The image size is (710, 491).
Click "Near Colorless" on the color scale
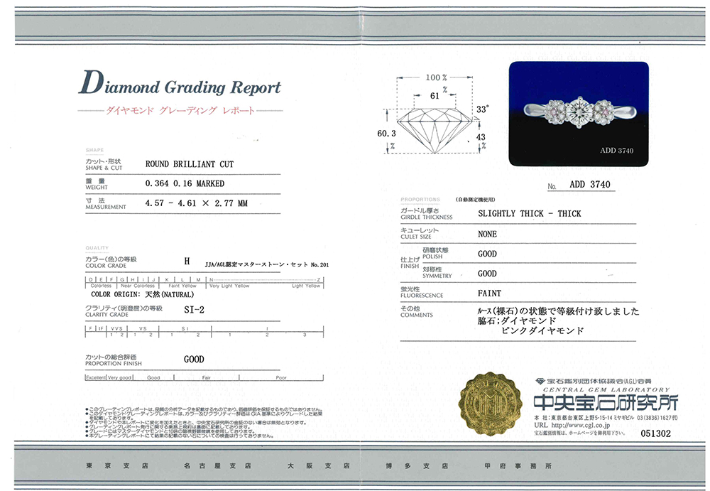coord(138,286)
